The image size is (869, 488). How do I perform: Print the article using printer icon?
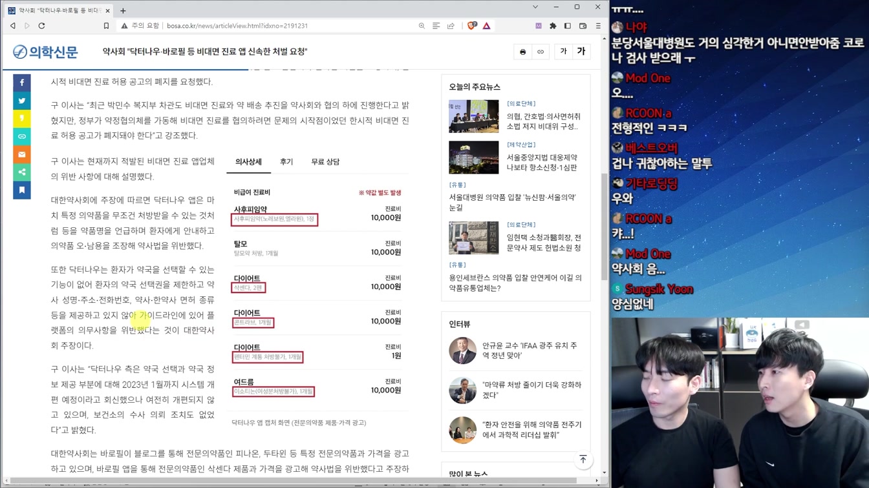[523, 52]
